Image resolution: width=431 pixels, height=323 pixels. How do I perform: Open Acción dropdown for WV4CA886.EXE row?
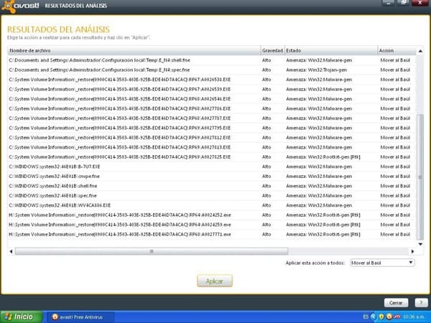[395, 205]
